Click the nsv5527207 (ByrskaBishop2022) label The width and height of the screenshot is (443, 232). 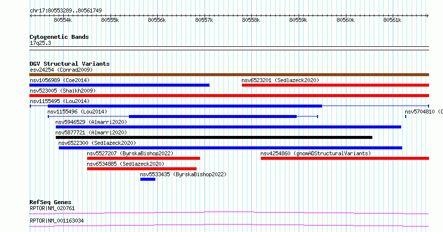point(130,153)
